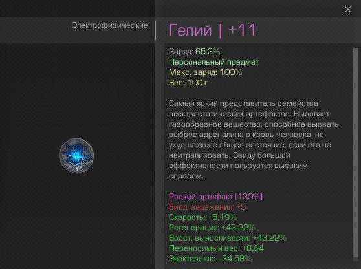Image resolution: width=361 pixels, height=269 pixels.
Task: Click the vertical divider beside Электрофизические
Action: pos(155,30)
